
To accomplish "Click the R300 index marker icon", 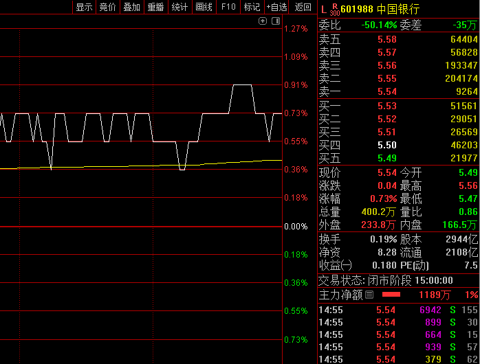I will (x=335, y=10).
